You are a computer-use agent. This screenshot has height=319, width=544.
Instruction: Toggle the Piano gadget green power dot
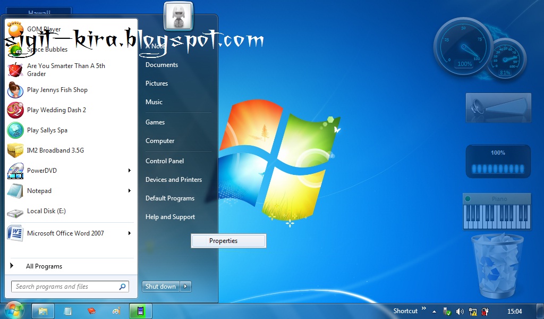pyautogui.click(x=467, y=199)
